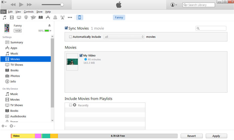The width and height of the screenshot is (234, 140).
Task: Open the Internet Radio tower icon
Action: click(63, 18)
